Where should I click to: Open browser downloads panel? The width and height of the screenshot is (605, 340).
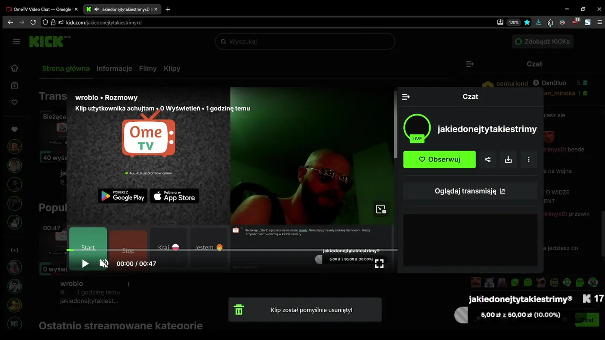pyautogui.click(x=539, y=22)
